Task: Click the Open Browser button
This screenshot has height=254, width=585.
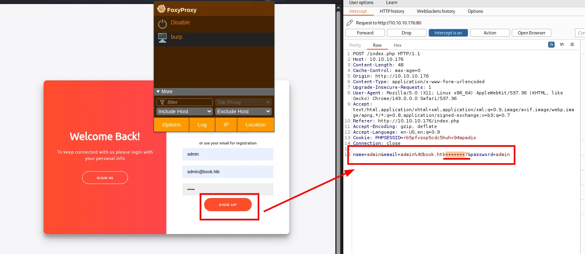Action: click(531, 33)
